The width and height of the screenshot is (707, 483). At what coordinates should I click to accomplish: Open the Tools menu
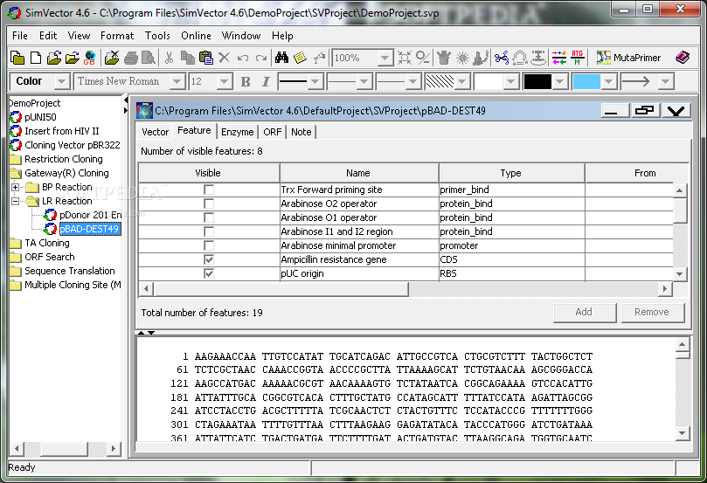157,36
